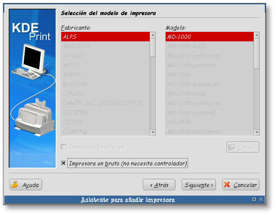Uncheck Impresora en bruto checkbox

(64, 163)
